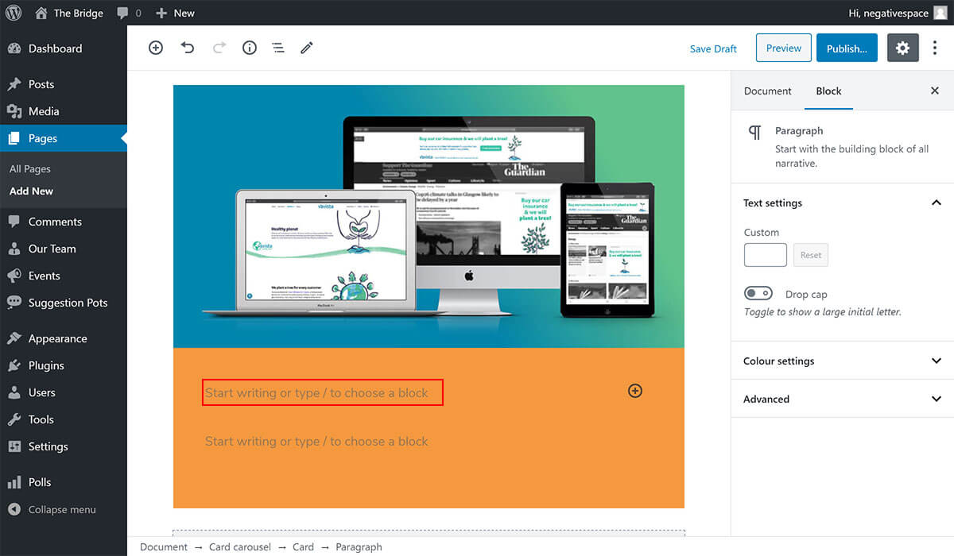The image size is (954, 556).
Task: Click the Save Draft link
Action: coord(713,48)
